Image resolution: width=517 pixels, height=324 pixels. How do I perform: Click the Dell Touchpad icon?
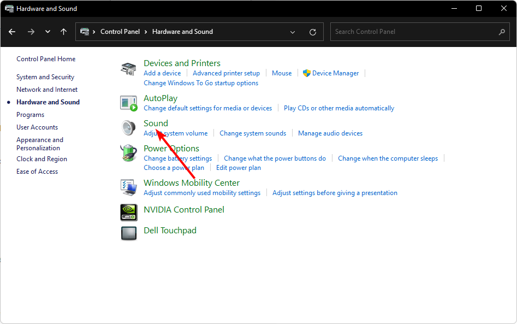click(x=129, y=233)
